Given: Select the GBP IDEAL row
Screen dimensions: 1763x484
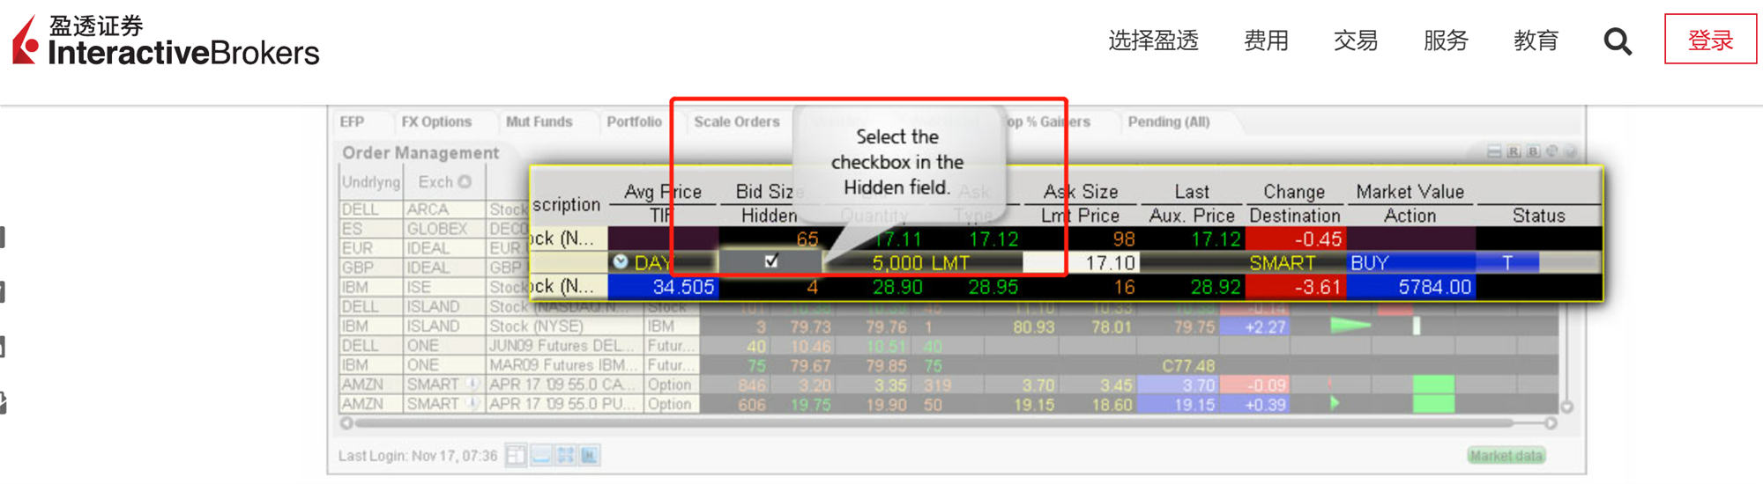Looking at the screenshot, I should [434, 268].
